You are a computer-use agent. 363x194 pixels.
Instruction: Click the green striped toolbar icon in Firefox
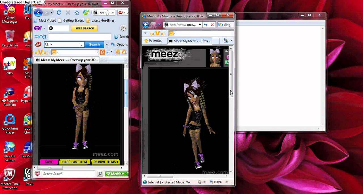86,12
